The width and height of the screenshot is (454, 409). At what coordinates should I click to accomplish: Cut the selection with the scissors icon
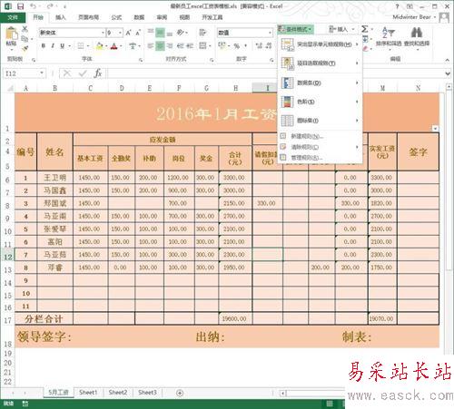pos(25,29)
